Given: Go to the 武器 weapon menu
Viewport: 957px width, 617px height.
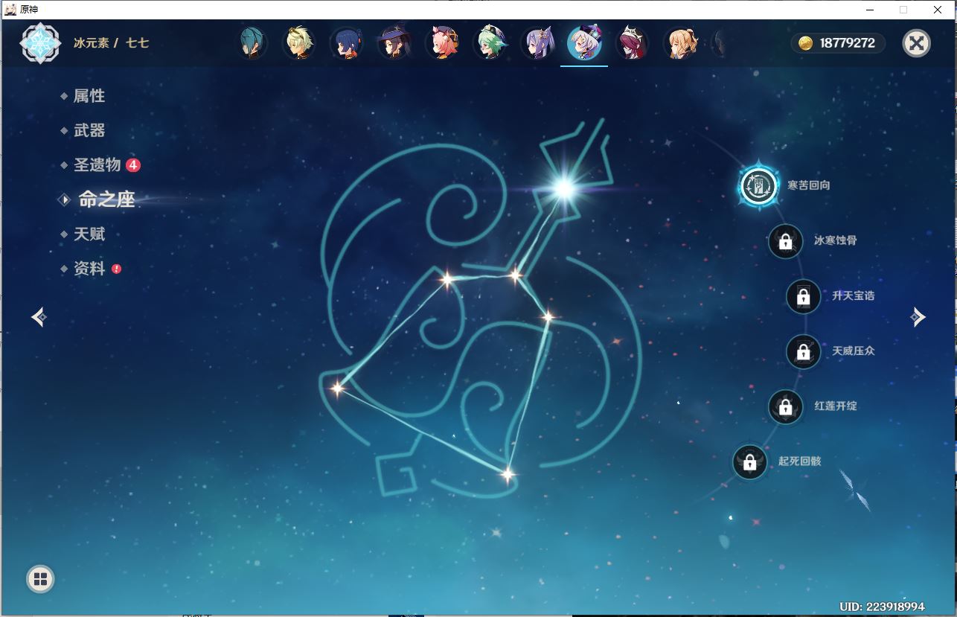Looking at the screenshot, I should click(x=89, y=131).
